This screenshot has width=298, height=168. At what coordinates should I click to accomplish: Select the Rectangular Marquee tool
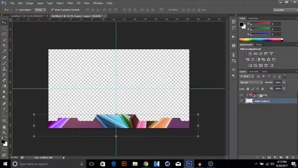(4, 28)
